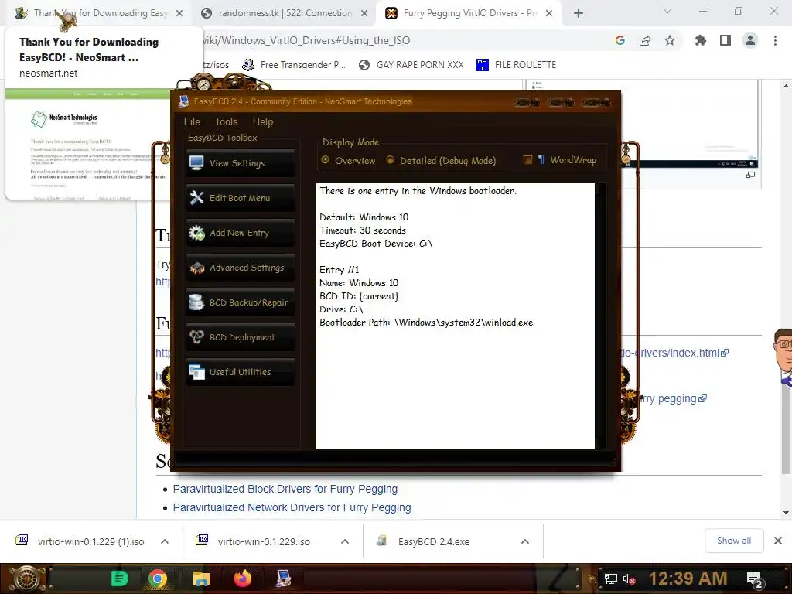The height and width of the screenshot is (594, 792).
Task: Open Edit Boot Menu in EasyBCD
Action: 241,198
